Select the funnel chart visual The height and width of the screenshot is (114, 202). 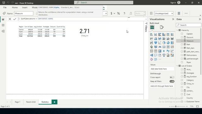click(x=156, y=43)
